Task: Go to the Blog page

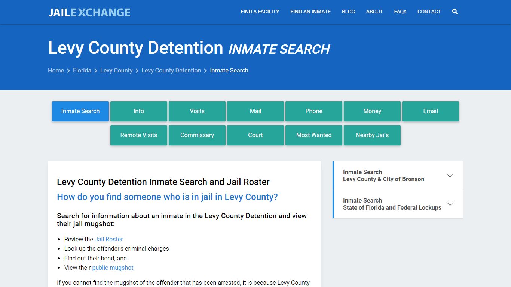Action: (x=348, y=12)
